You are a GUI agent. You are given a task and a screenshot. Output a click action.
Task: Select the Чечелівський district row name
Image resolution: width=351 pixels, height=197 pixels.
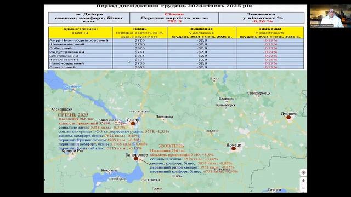64,60
